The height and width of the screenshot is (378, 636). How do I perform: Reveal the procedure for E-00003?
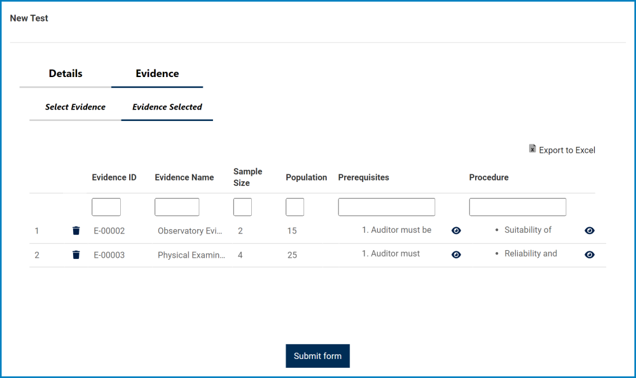coord(589,255)
